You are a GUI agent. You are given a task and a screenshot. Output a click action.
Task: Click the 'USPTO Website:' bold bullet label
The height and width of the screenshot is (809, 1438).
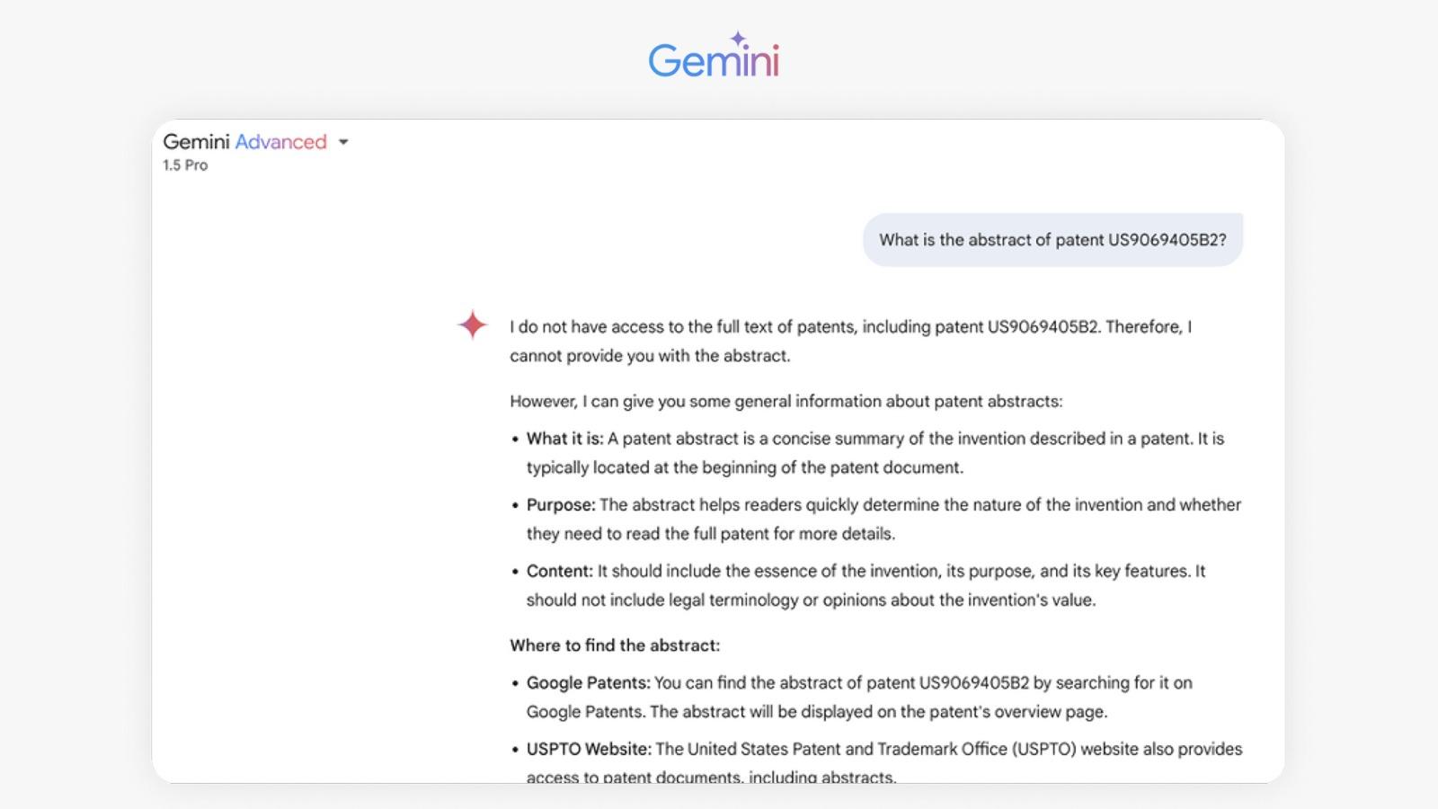coord(589,749)
